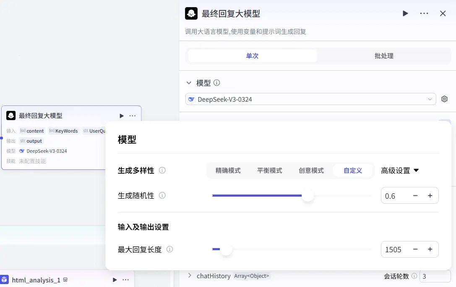Click the info icon beside 会话轮数
The width and height of the screenshot is (456, 287).
(414, 276)
